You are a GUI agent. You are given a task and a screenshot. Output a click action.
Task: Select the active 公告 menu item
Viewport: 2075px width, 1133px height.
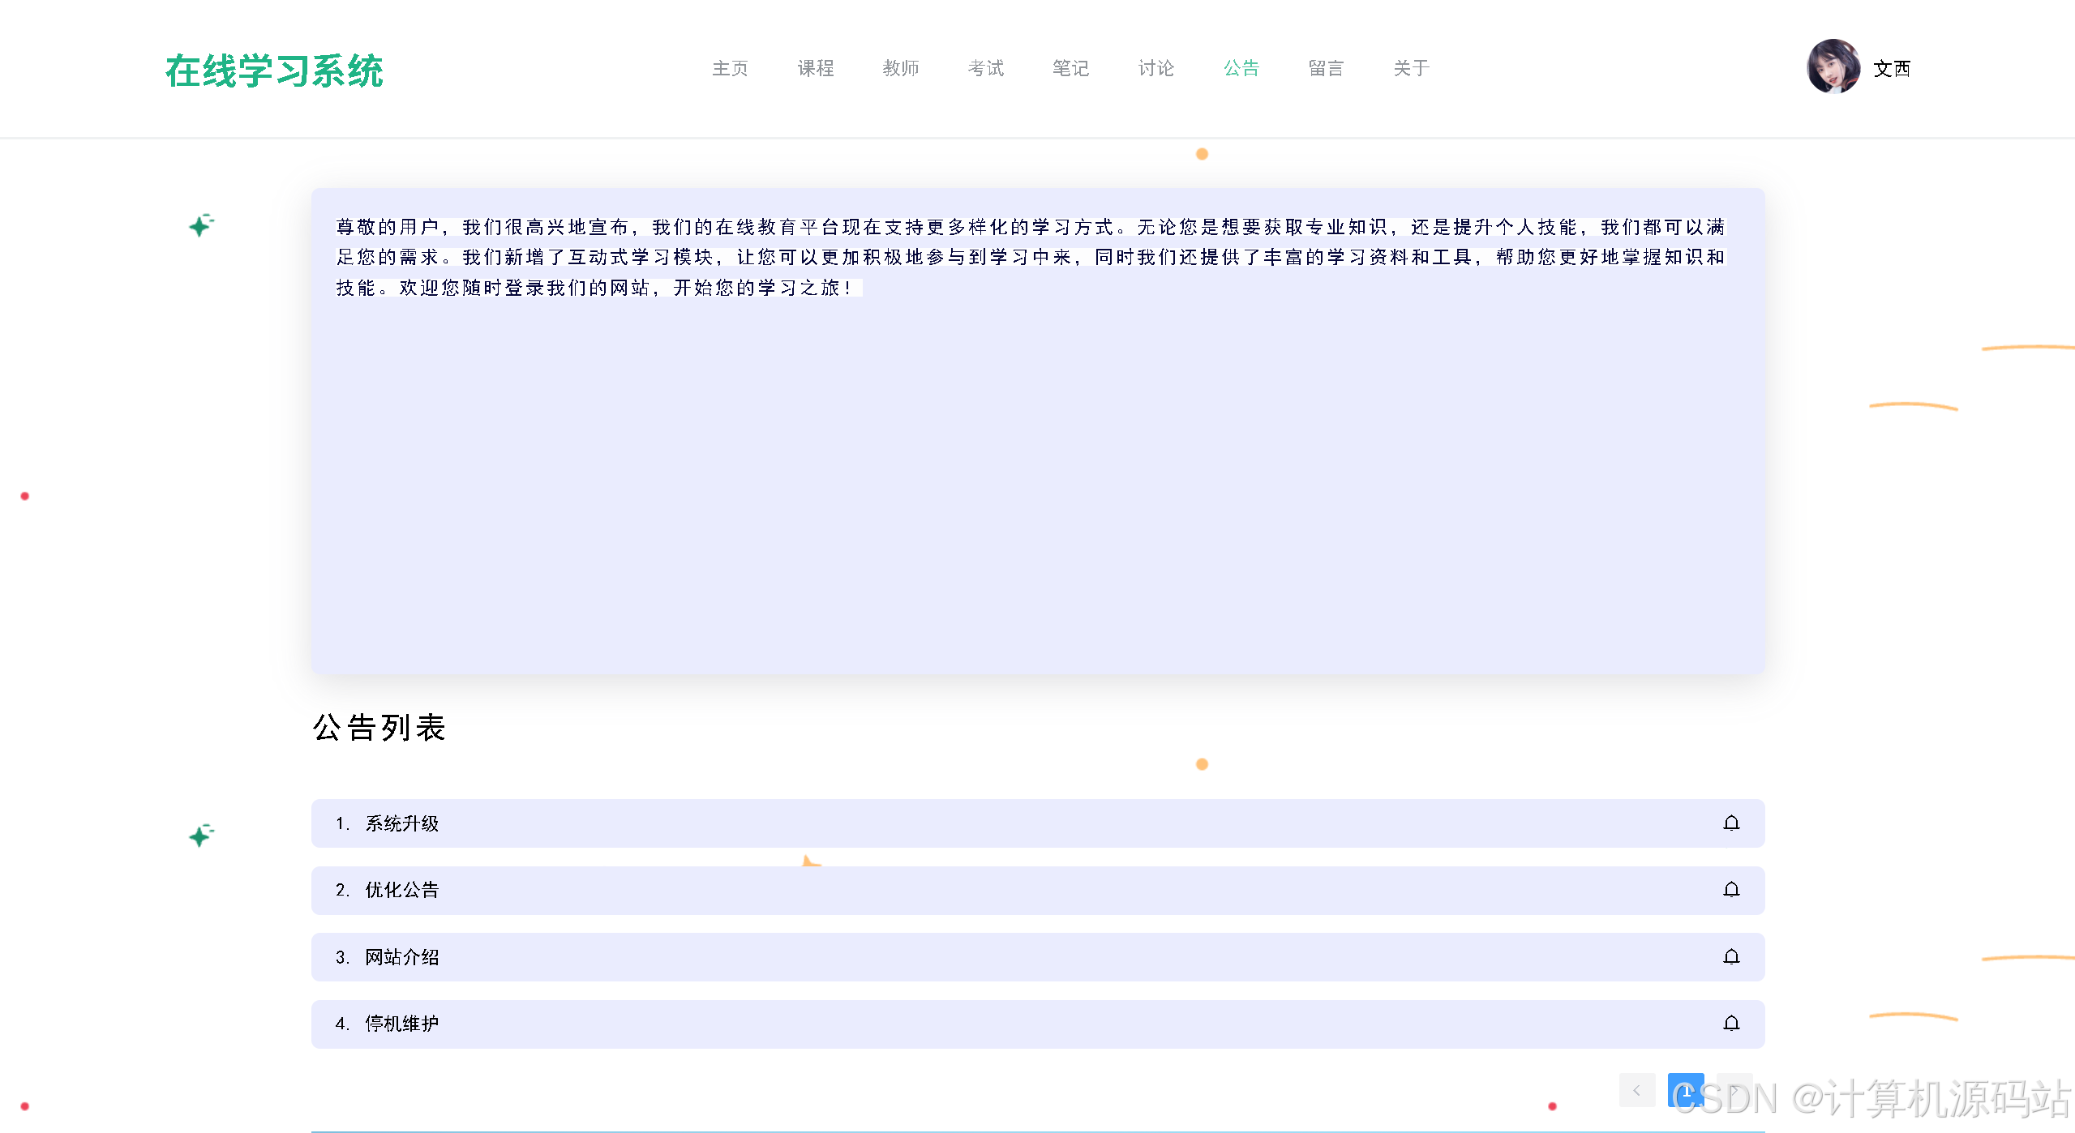pos(1241,68)
